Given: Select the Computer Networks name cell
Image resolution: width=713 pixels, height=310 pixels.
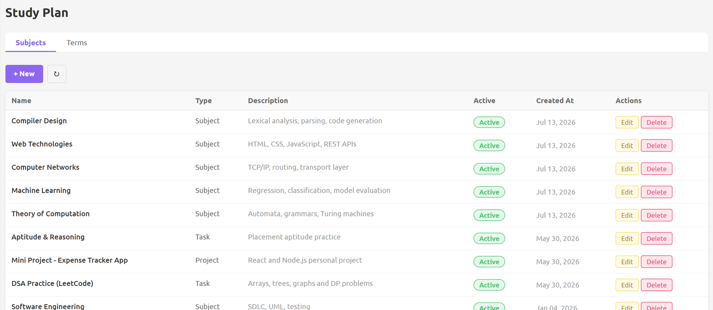Looking at the screenshot, I should click(x=45, y=167).
